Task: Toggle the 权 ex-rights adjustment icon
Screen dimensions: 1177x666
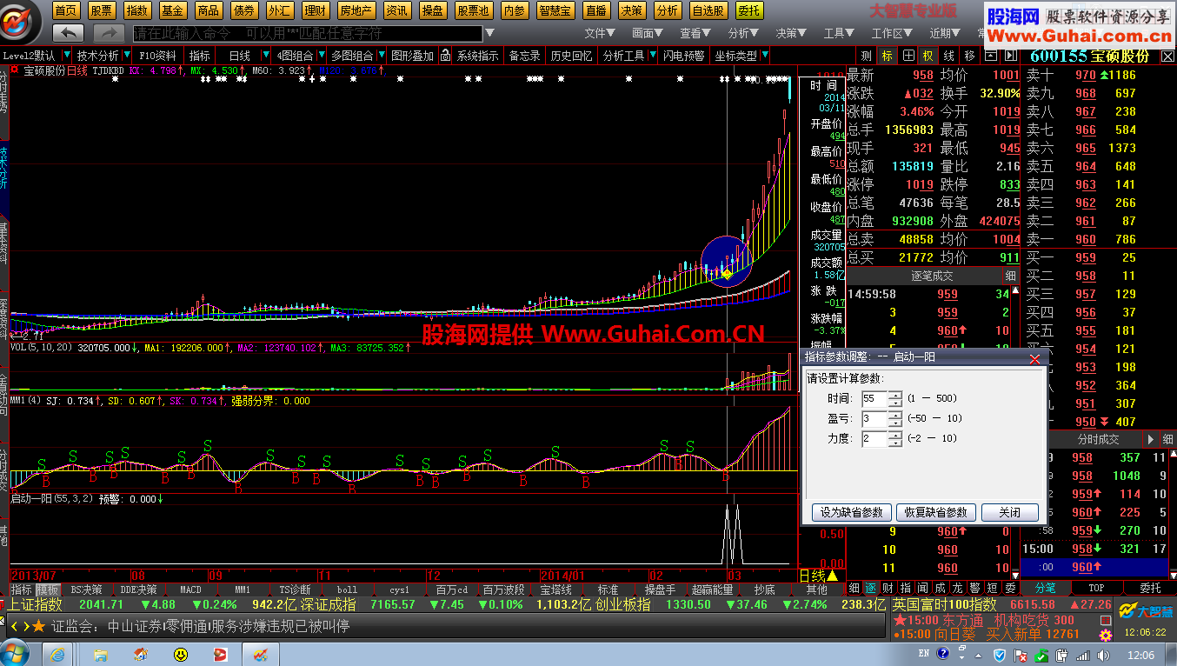Action: [x=928, y=56]
